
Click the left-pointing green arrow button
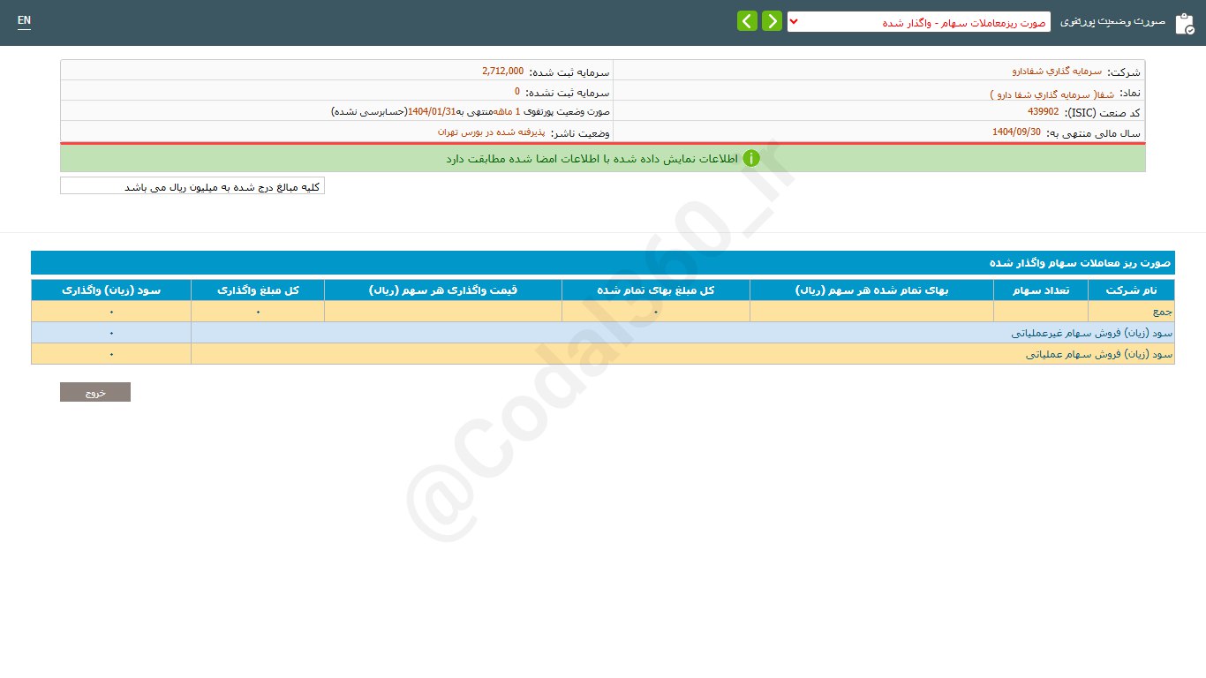[747, 21]
